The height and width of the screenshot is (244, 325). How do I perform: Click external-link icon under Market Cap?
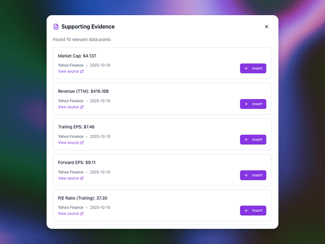82,72
